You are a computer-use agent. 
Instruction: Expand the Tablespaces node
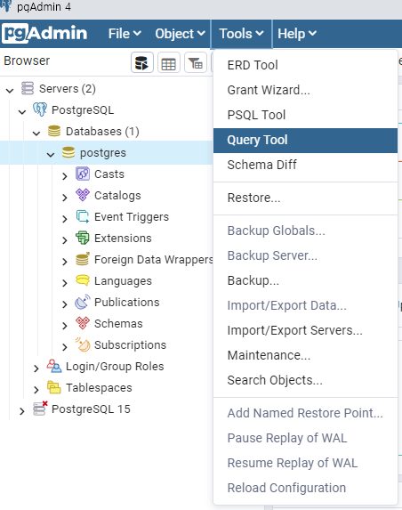pos(36,390)
